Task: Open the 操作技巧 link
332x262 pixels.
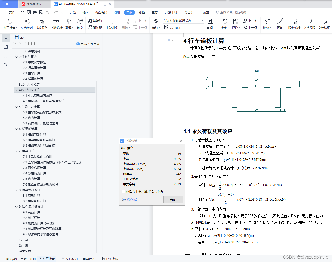Action: click(131, 199)
